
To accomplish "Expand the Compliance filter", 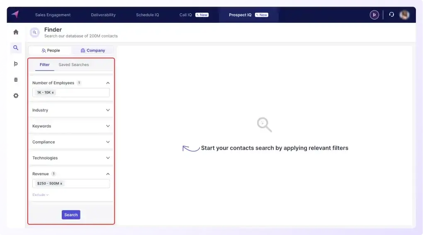I will pos(108,142).
